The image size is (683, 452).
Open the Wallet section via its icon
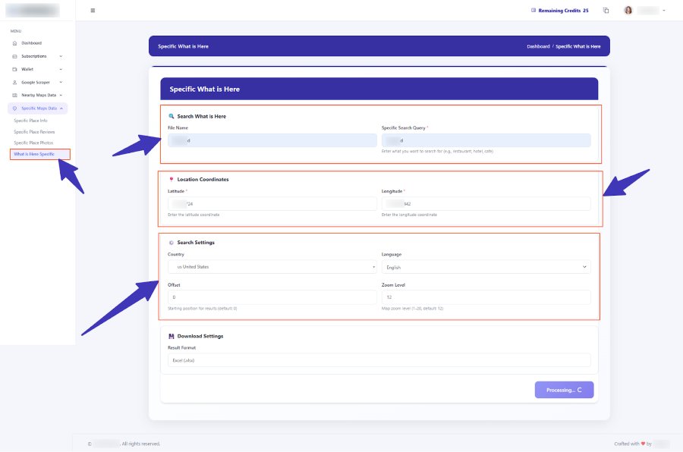17,69
